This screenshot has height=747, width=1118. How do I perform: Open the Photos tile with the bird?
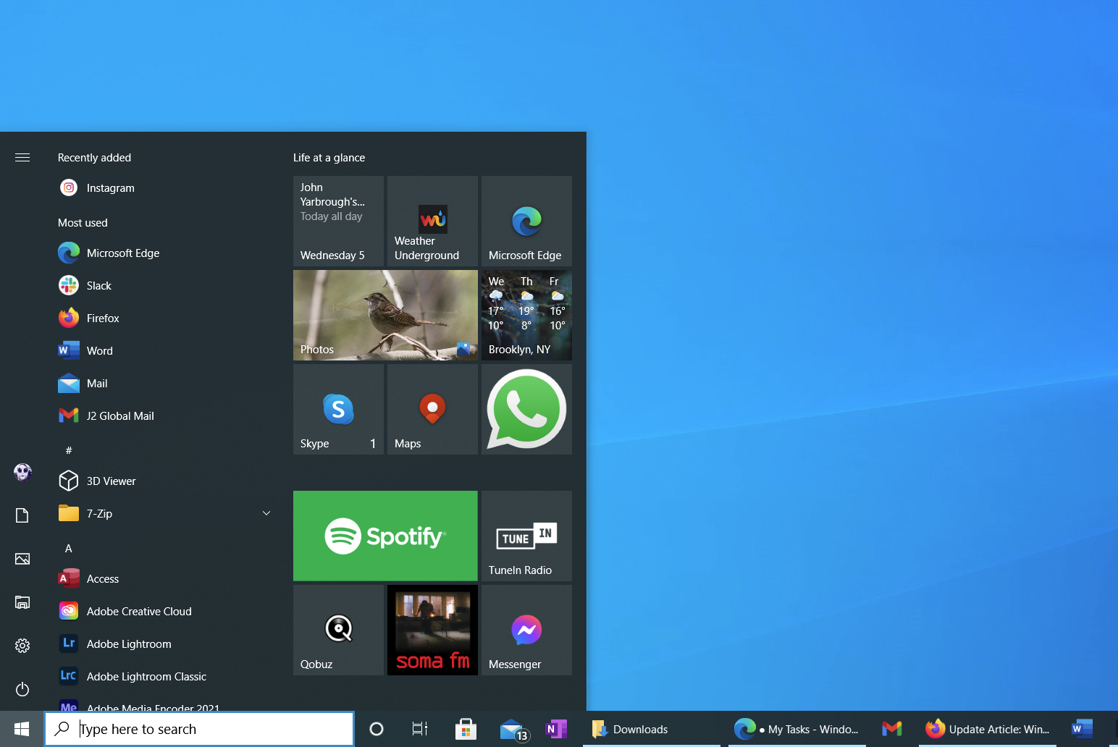pos(385,315)
